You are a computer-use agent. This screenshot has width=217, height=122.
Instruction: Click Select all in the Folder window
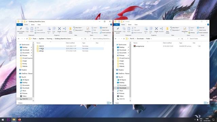(x=200, y=28)
